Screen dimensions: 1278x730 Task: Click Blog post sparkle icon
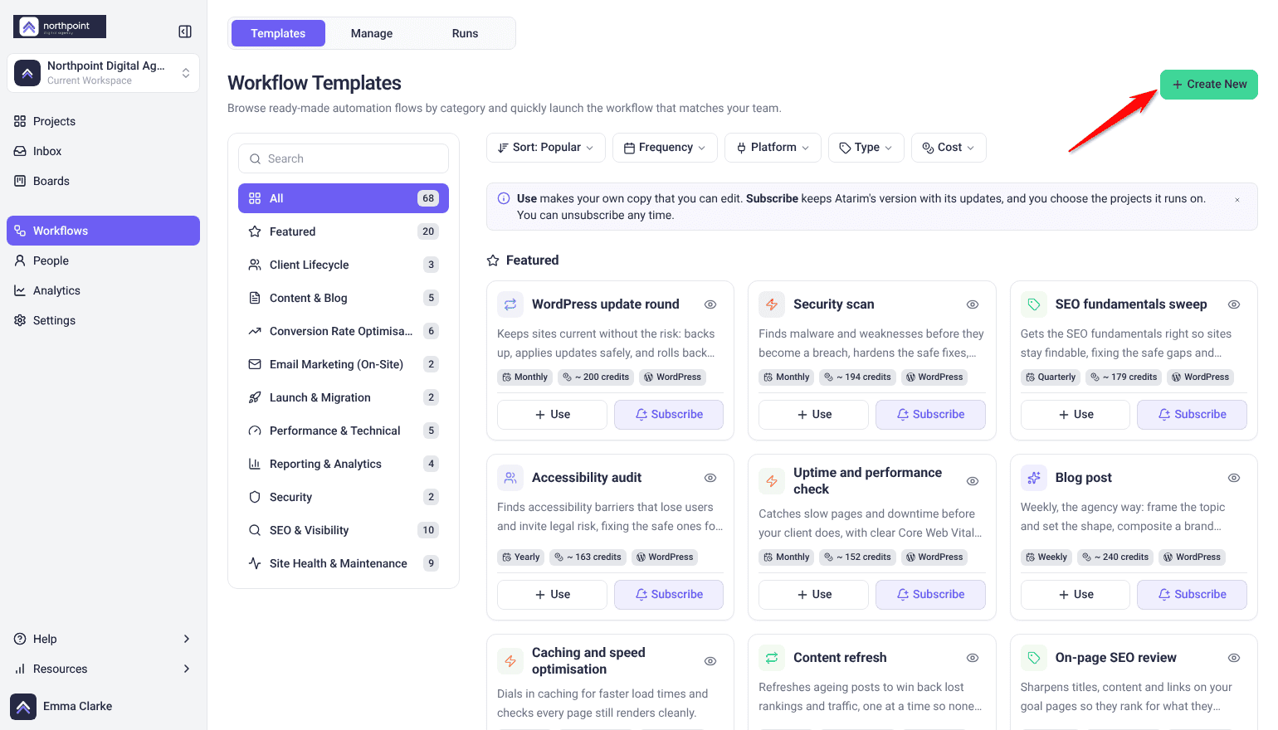pos(1034,478)
